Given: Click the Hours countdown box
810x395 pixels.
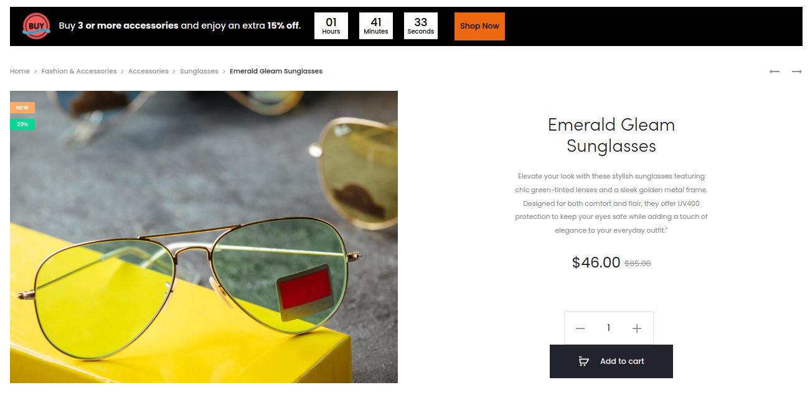Looking at the screenshot, I should click(331, 26).
